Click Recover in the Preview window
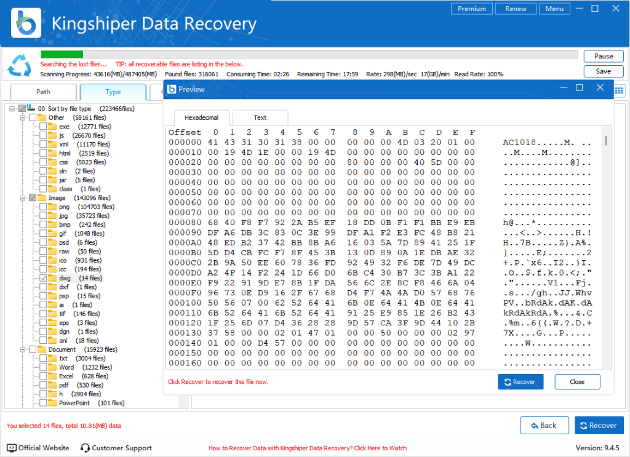The width and height of the screenshot is (630, 457). pyautogui.click(x=520, y=382)
